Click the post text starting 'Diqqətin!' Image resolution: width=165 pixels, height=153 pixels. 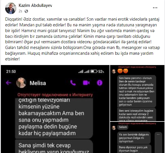[x=82, y=39]
